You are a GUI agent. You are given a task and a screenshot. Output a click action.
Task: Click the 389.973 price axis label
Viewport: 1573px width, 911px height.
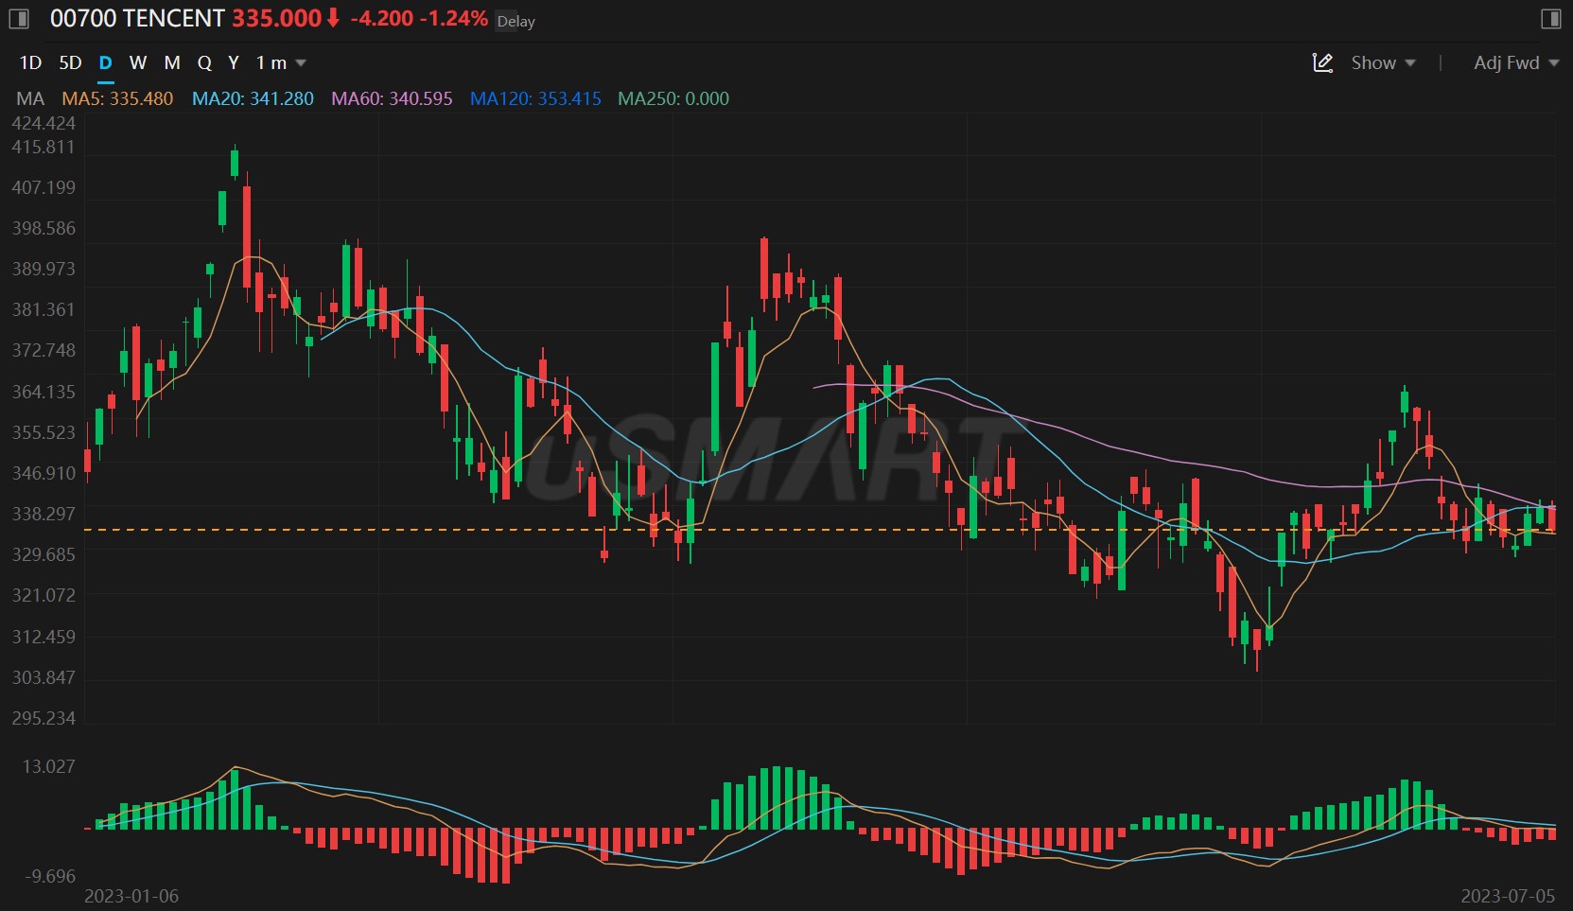click(44, 269)
